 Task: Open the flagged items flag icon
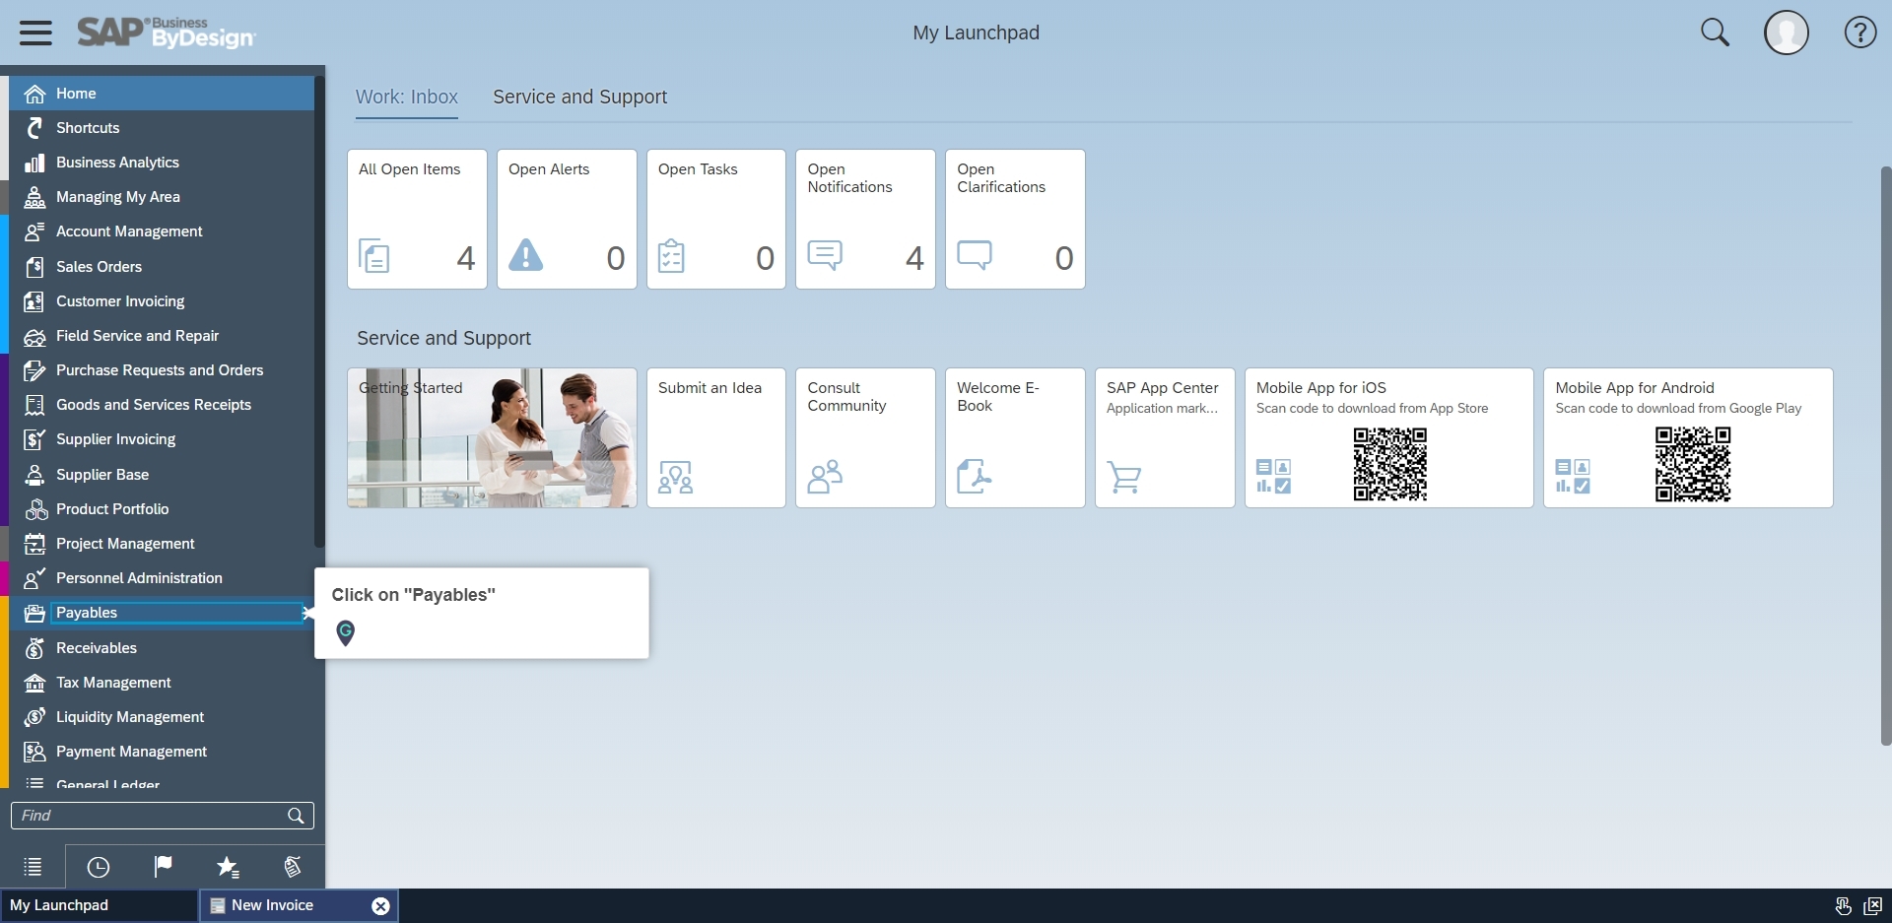coord(163,867)
